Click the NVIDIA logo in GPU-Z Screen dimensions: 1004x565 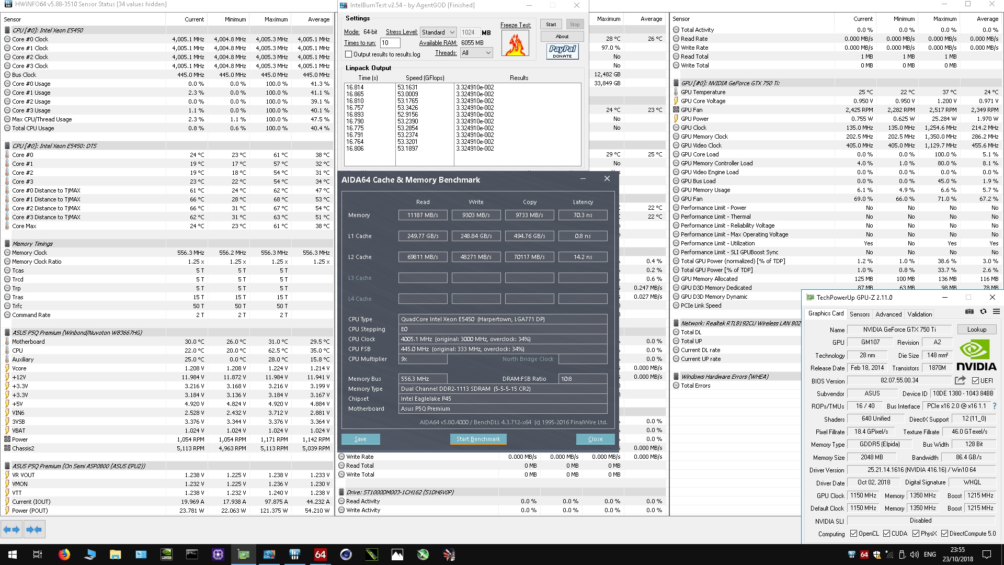(976, 355)
